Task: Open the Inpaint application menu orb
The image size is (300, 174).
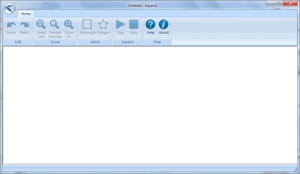Action: pyautogui.click(x=9, y=8)
